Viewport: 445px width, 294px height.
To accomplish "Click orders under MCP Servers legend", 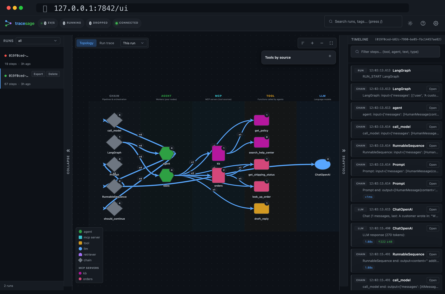I will click(x=86, y=279).
